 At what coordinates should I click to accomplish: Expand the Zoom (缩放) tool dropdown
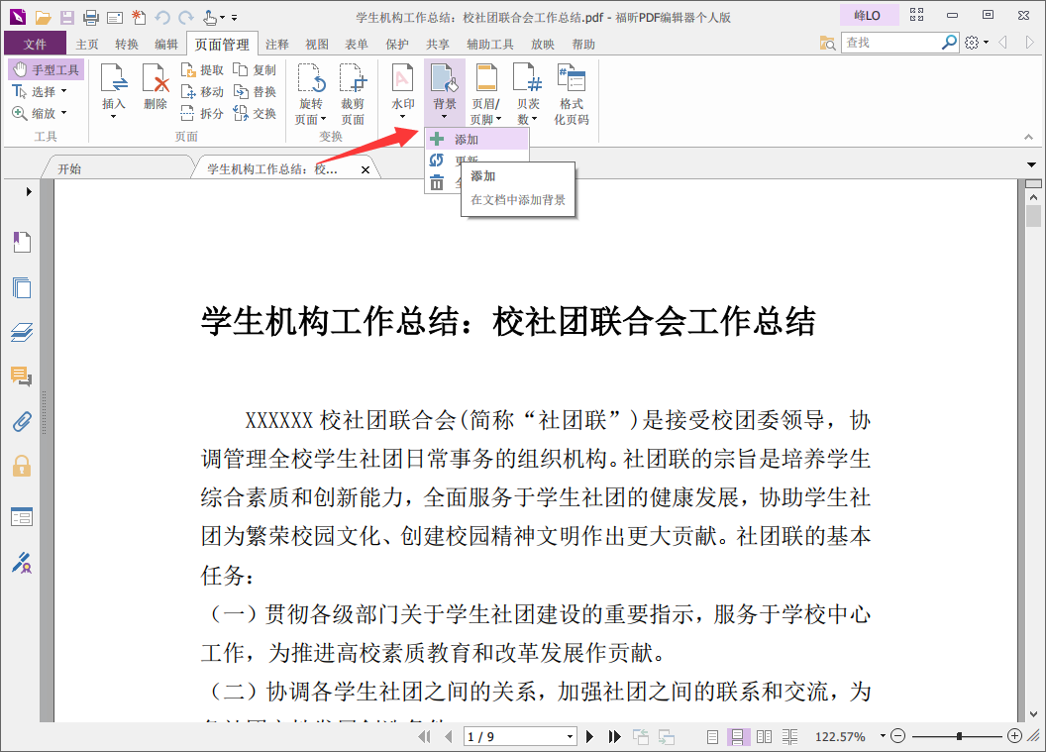[x=64, y=113]
